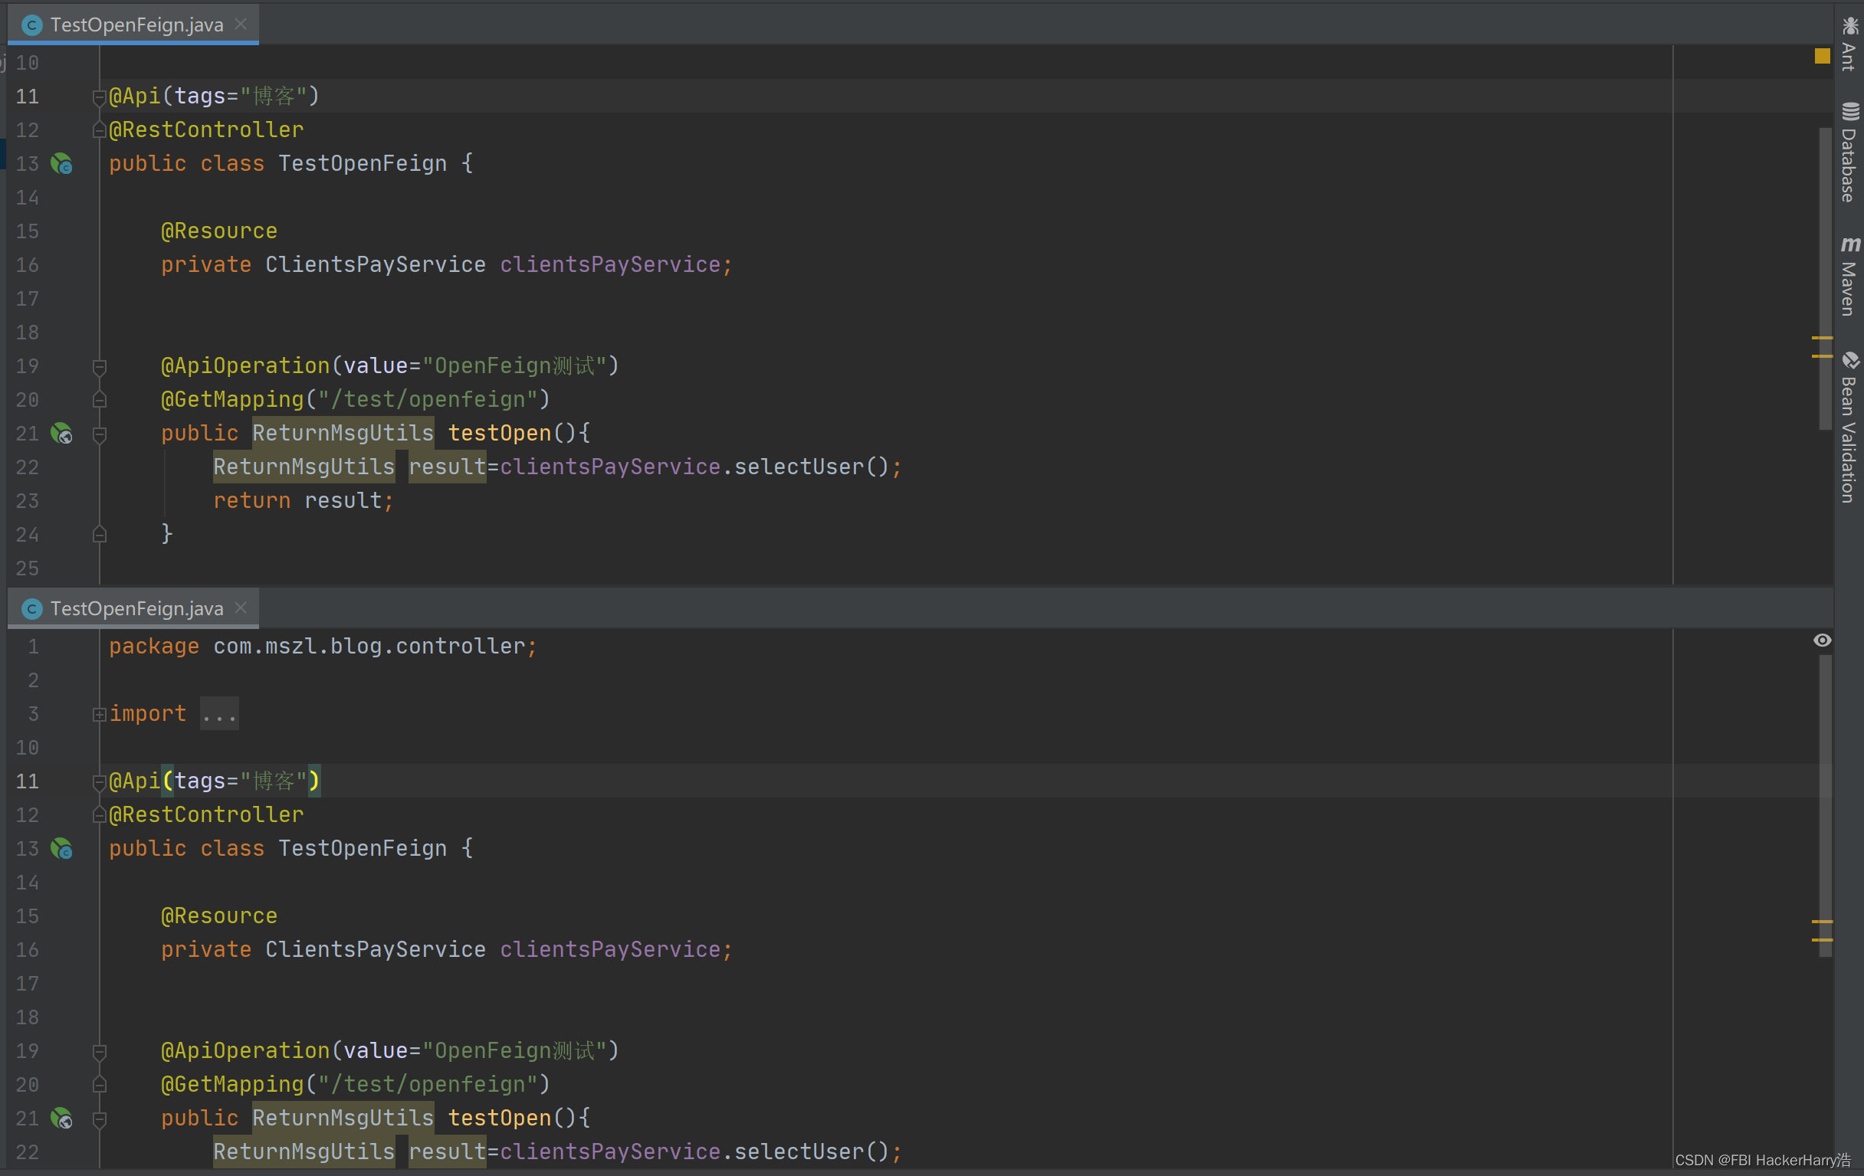Expand the collapsed imports at line 3
The height and width of the screenshot is (1176, 1864).
[x=99, y=714]
